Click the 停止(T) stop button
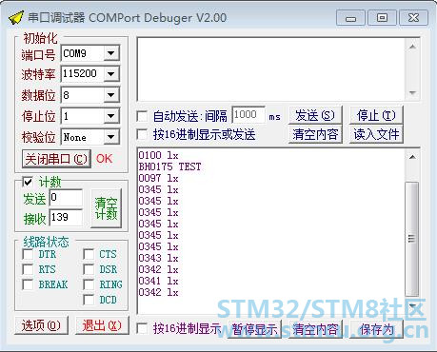This screenshot has height=352, width=437. click(376, 115)
